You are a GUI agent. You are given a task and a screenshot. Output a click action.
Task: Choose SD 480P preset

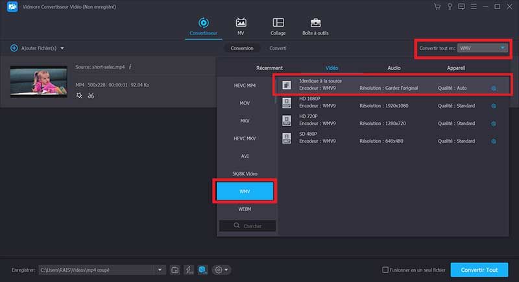pos(392,138)
